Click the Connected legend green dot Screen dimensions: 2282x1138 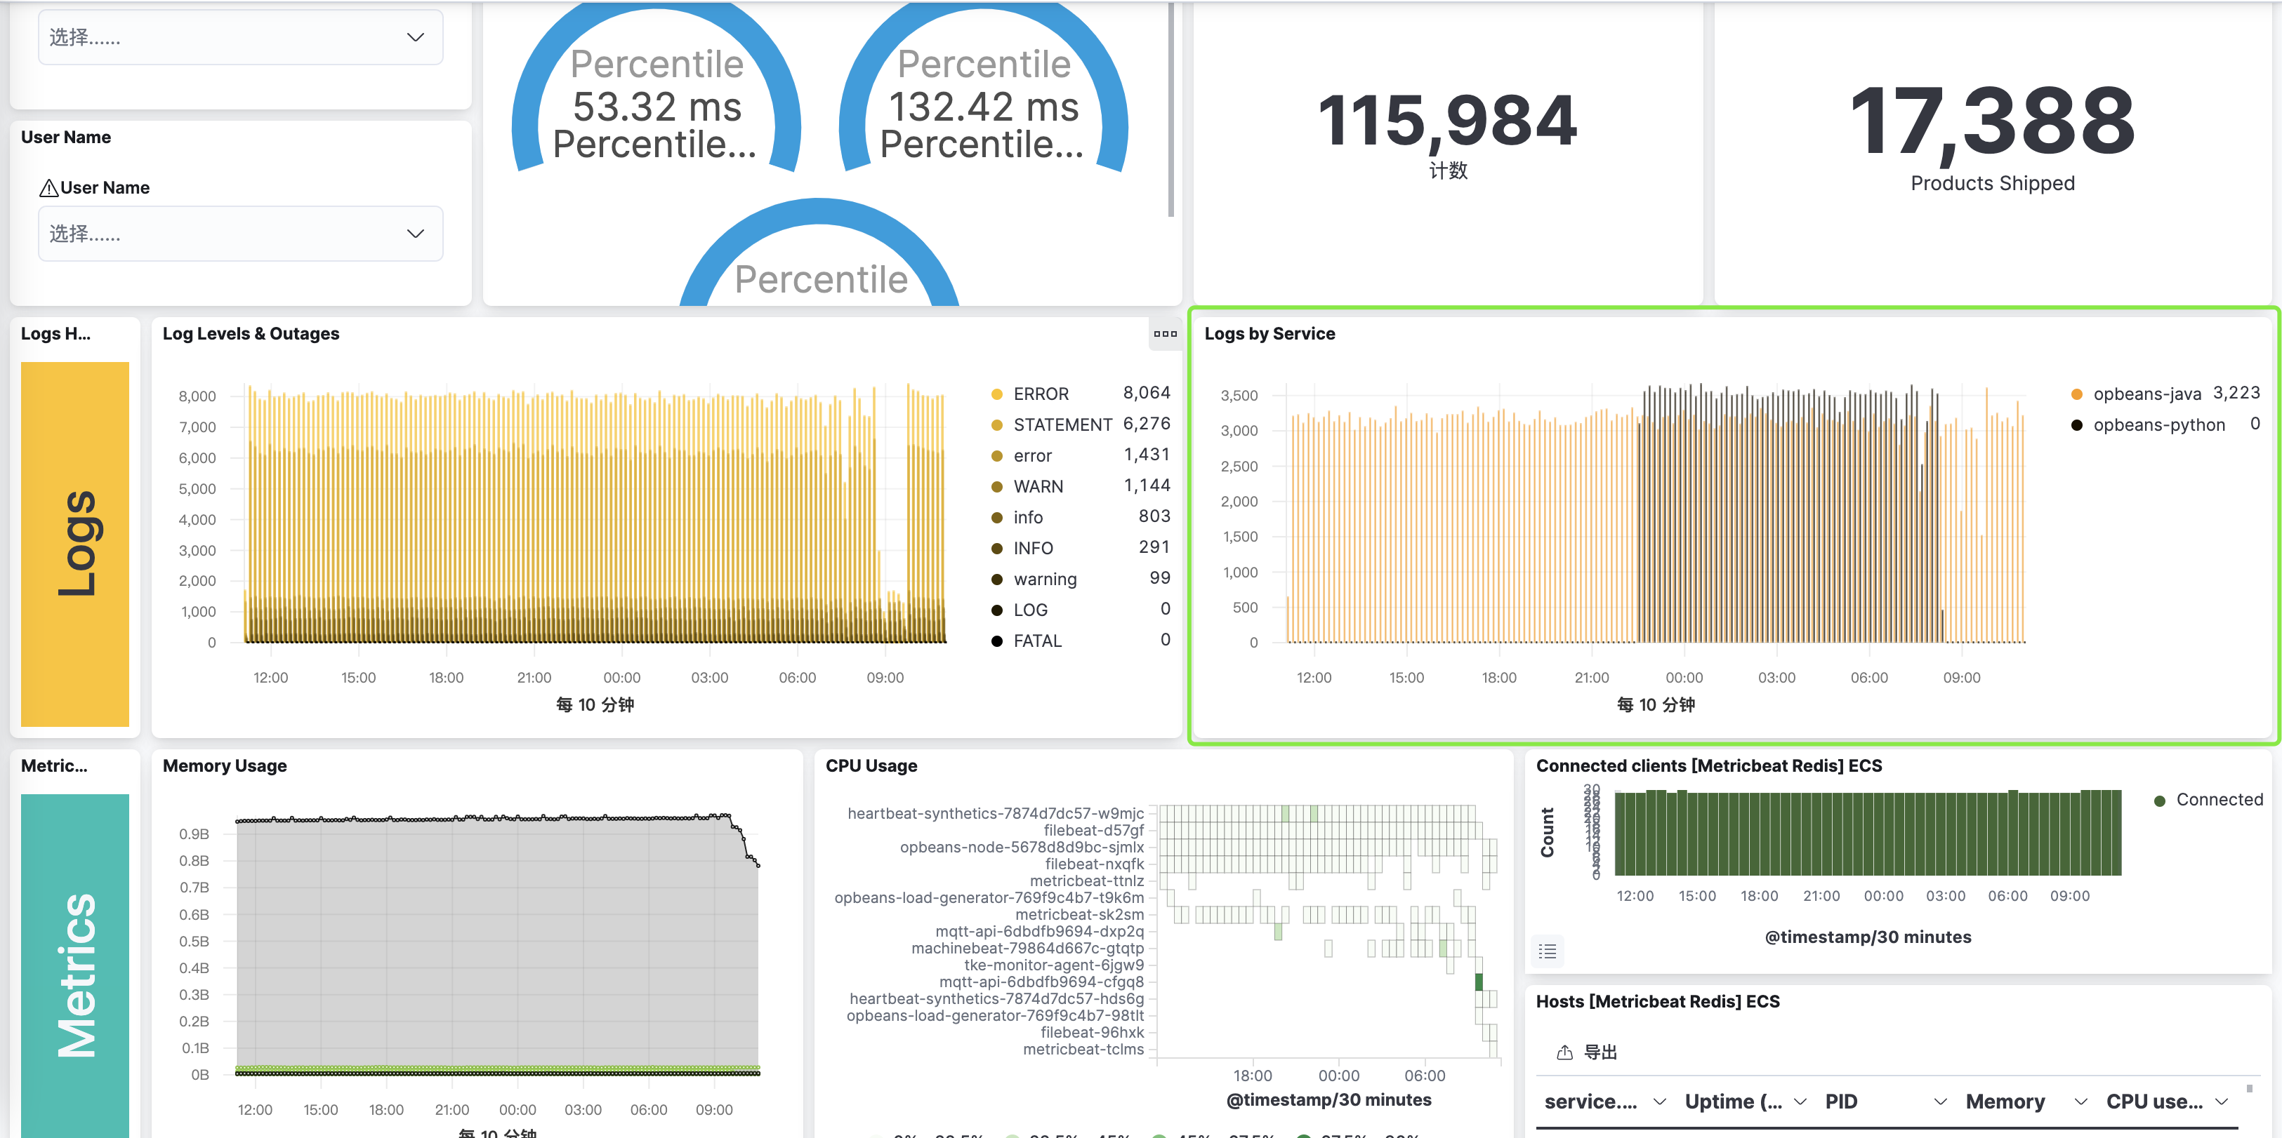pyautogui.click(x=2159, y=800)
